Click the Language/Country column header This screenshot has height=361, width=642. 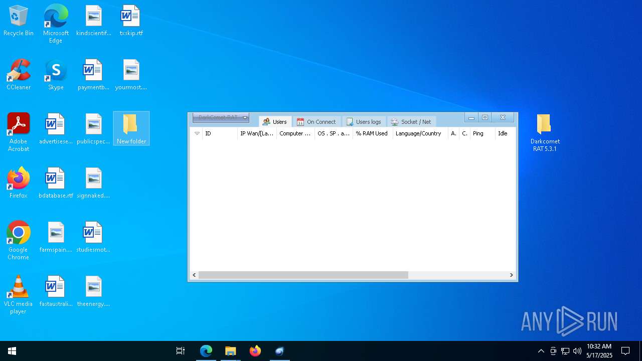pos(420,133)
